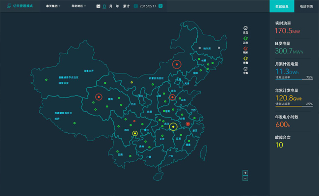Go to previous date using left arrow
This screenshot has width=319, height=196.
pyautogui.click(x=136, y=6)
